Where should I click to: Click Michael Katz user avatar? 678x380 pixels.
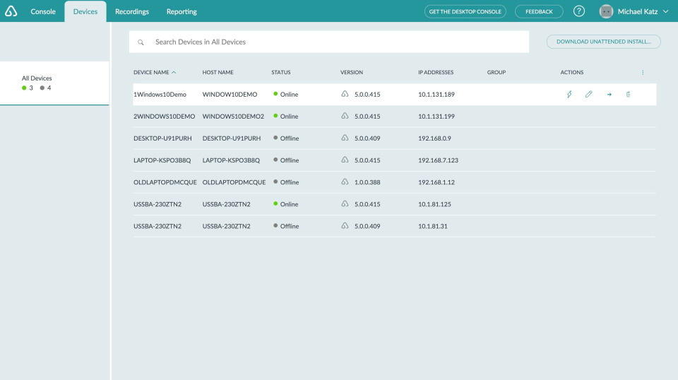coord(606,11)
